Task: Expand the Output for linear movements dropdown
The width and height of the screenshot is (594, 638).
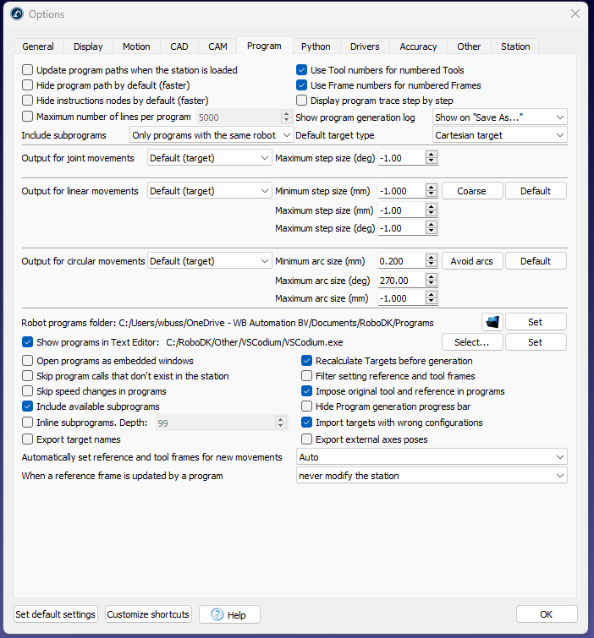Action: pos(209,191)
